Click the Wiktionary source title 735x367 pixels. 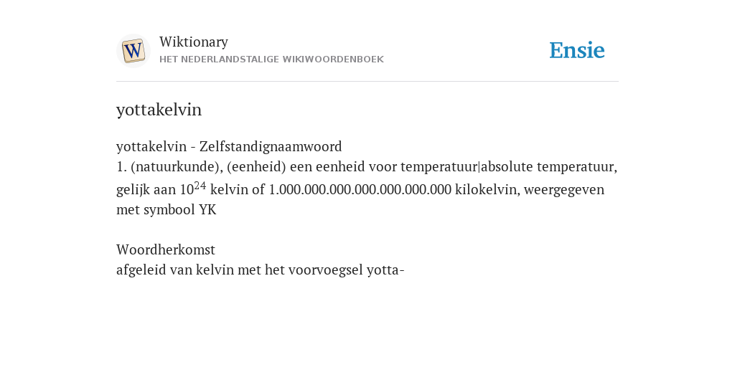point(194,42)
